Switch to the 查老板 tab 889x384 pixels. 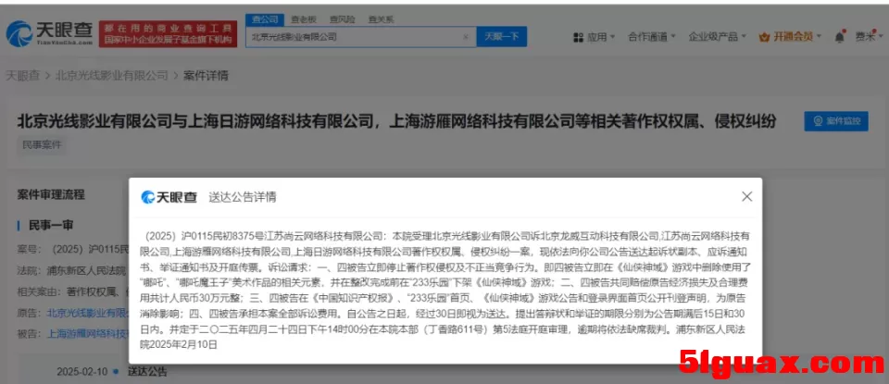click(x=303, y=19)
